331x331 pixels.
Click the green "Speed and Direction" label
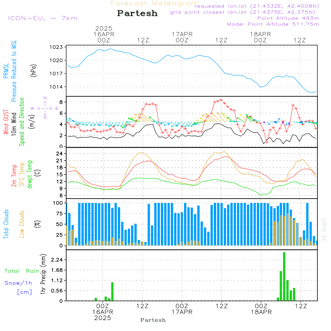[22, 122]
